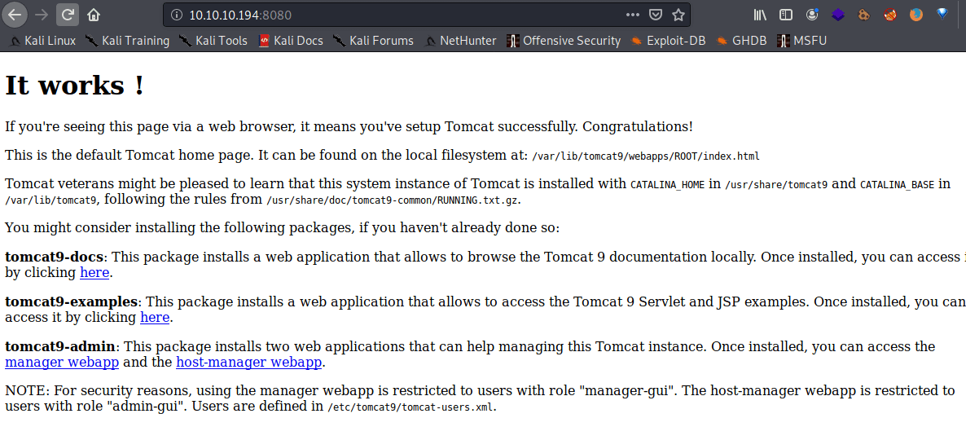Viewport: 966px width, 440px height.
Task: Click the purple layers extension icon
Action: point(838,14)
